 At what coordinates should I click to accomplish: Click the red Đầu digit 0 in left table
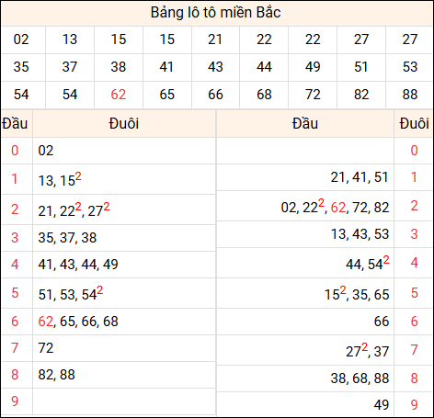click(15, 151)
